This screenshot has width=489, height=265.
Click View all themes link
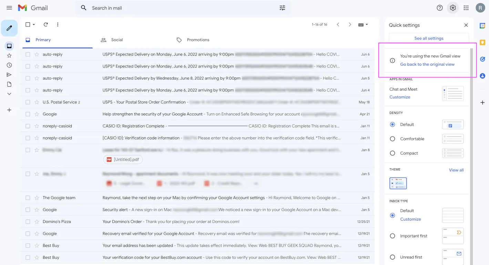tap(456, 170)
